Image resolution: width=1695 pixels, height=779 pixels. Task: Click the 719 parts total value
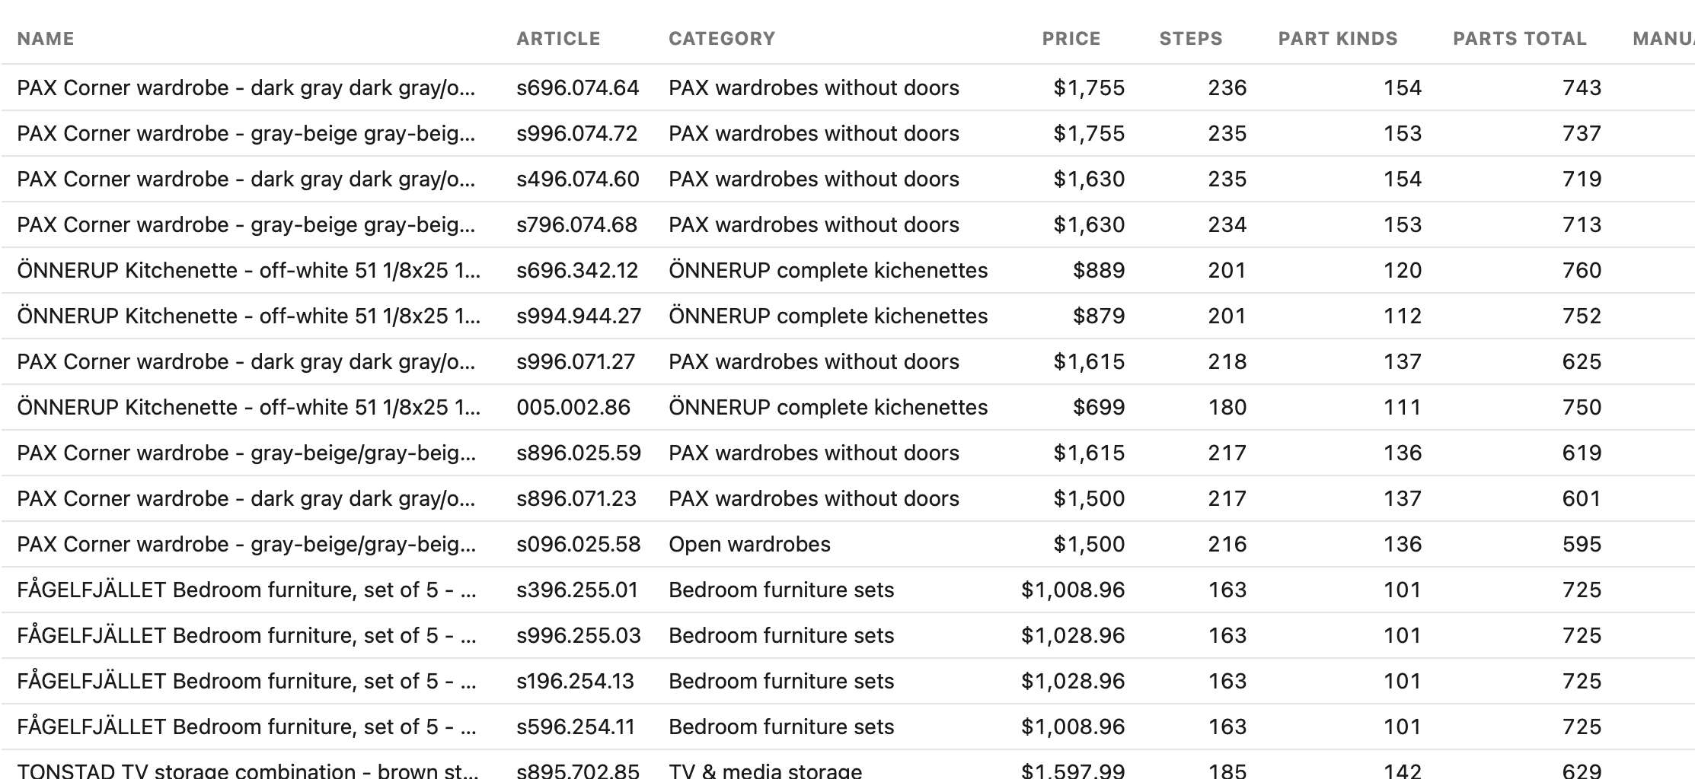(x=1582, y=180)
